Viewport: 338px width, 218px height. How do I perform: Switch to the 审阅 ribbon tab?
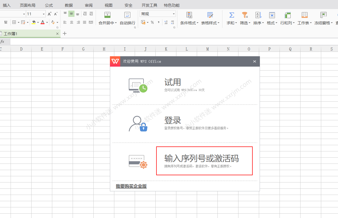pyautogui.click(x=89, y=5)
